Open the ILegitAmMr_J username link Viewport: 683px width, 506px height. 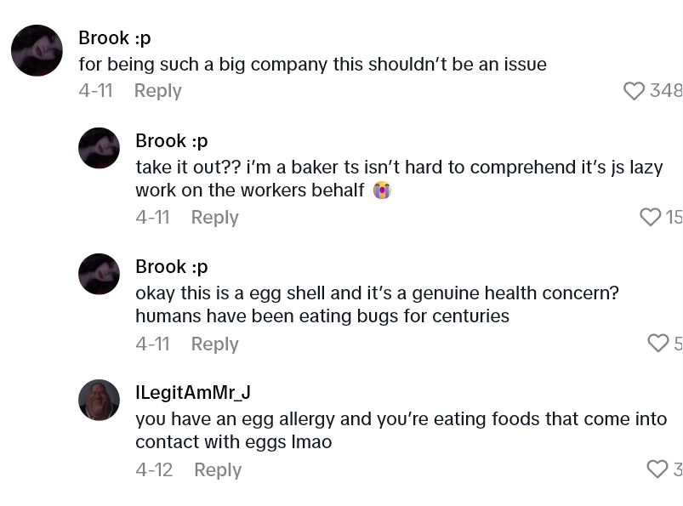click(x=192, y=392)
